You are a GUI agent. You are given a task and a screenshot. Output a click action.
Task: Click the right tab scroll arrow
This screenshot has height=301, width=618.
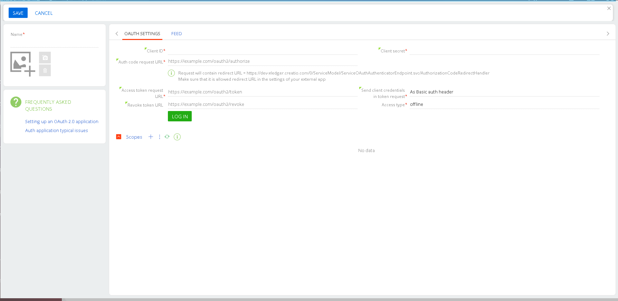[608, 34]
